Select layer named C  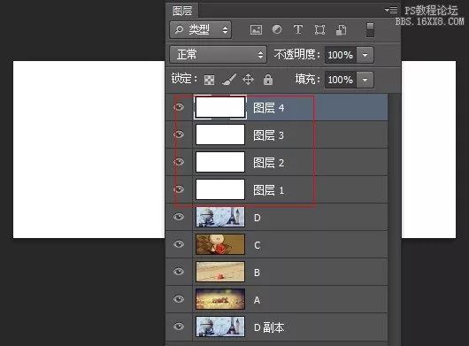pyautogui.click(x=258, y=245)
